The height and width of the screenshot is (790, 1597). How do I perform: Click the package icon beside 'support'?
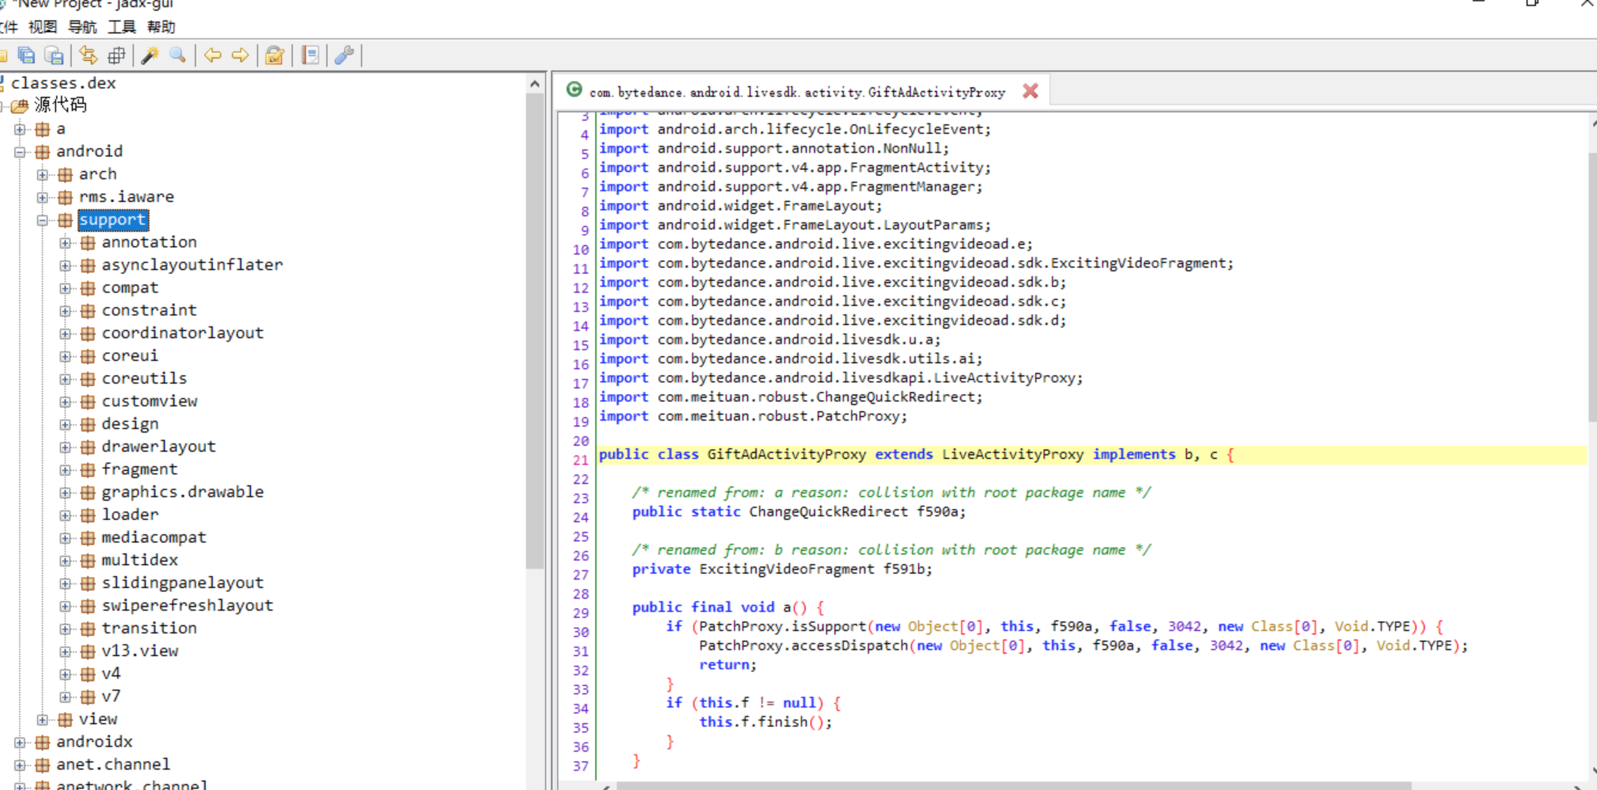(x=65, y=221)
